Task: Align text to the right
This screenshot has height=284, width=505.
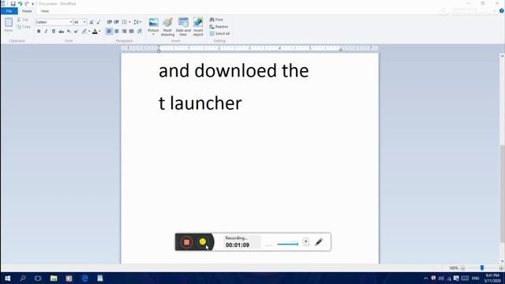Action: [124, 32]
